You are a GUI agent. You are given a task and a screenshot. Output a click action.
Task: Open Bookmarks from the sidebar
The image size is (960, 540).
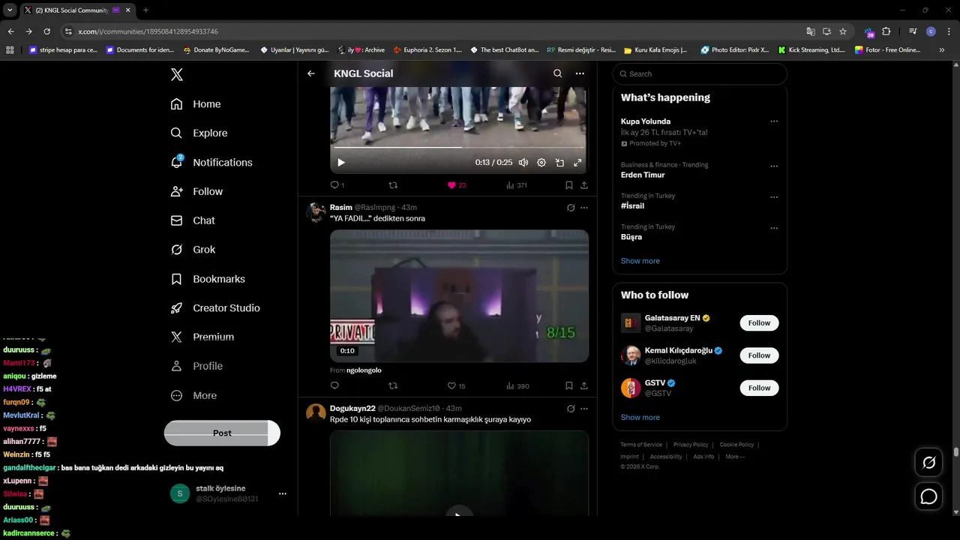click(208, 279)
